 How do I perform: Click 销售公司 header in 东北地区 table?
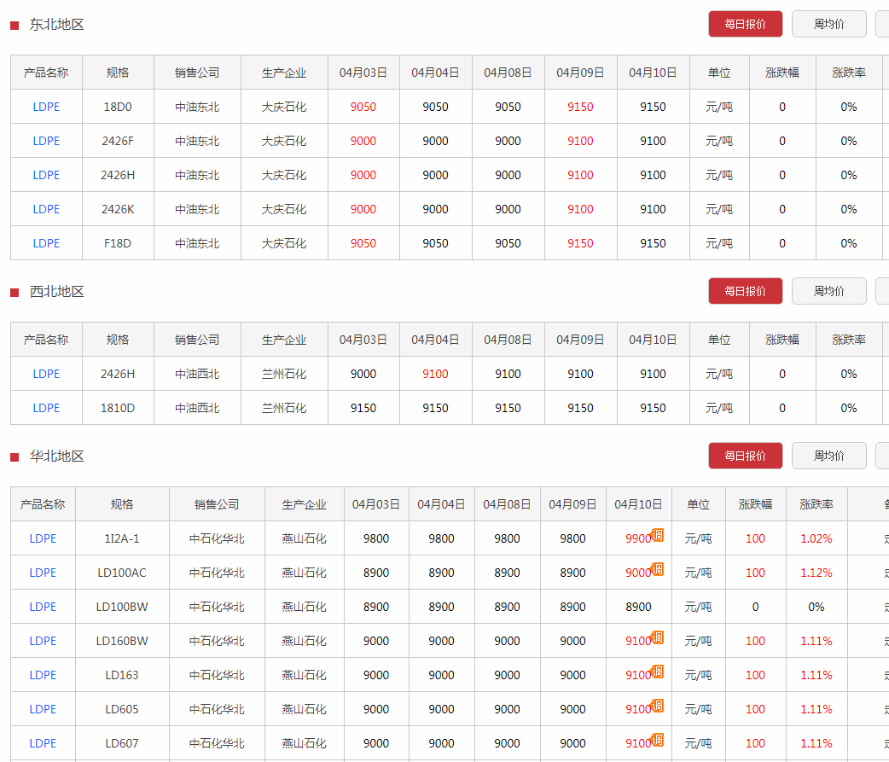coord(197,73)
